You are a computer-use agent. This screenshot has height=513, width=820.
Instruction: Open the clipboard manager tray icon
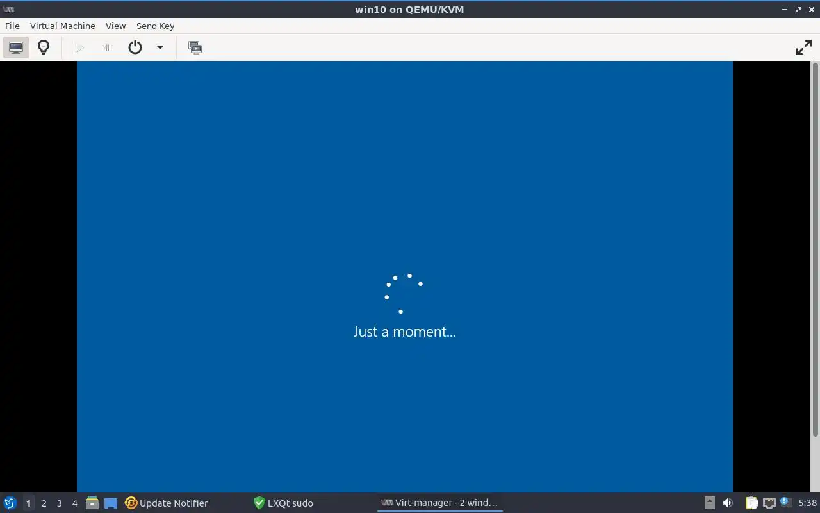(751, 503)
